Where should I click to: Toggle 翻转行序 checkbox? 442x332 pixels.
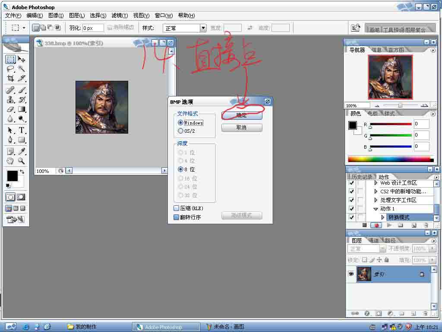(x=176, y=217)
